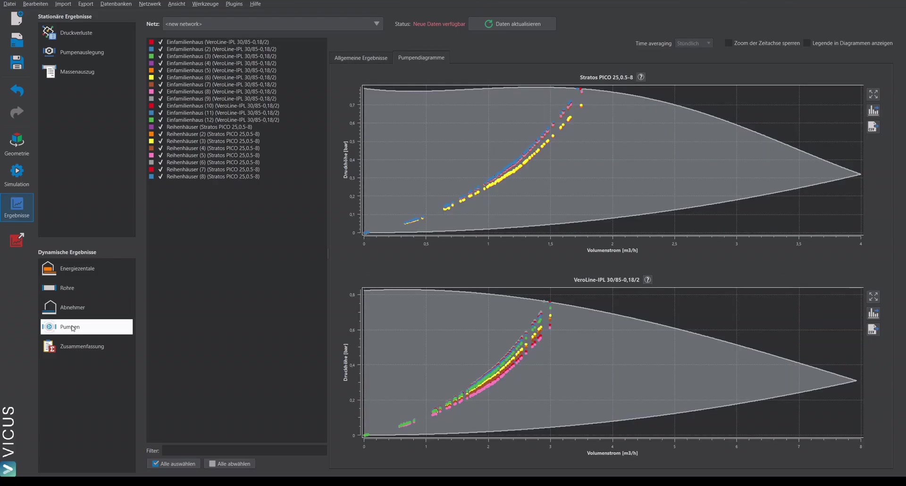The height and width of the screenshot is (486, 906).
Task: Select Pumpen dynamic results
Action: pyautogui.click(x=86, y=327)
